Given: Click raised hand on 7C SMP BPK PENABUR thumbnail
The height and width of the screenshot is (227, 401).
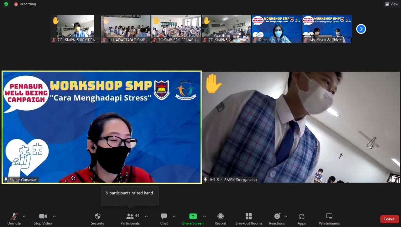Looking at the screenshot, I should (156, 21).
